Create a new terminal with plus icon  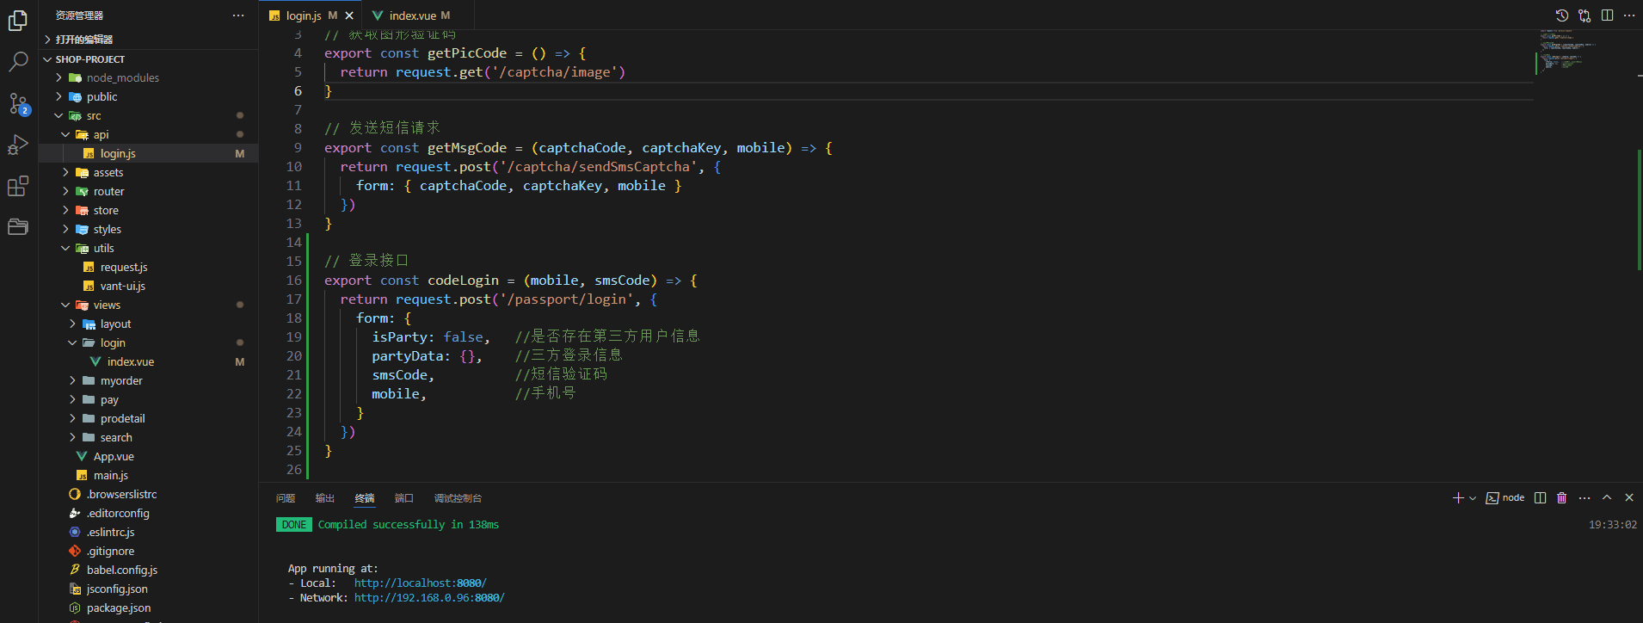[x=1458, y=497]
